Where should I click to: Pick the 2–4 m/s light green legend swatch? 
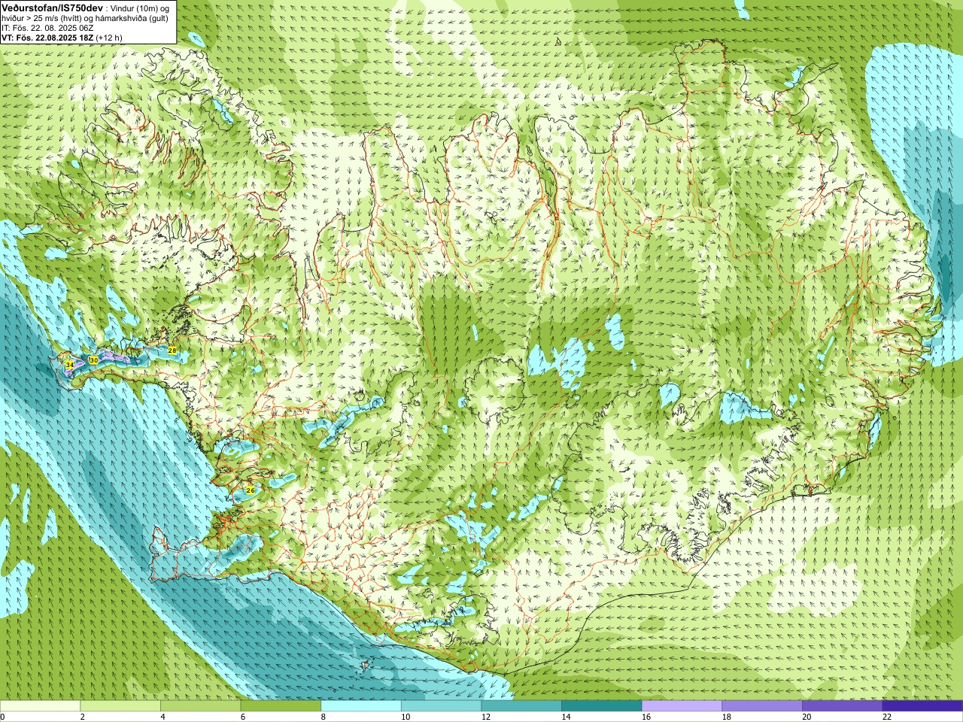(120, 706)
